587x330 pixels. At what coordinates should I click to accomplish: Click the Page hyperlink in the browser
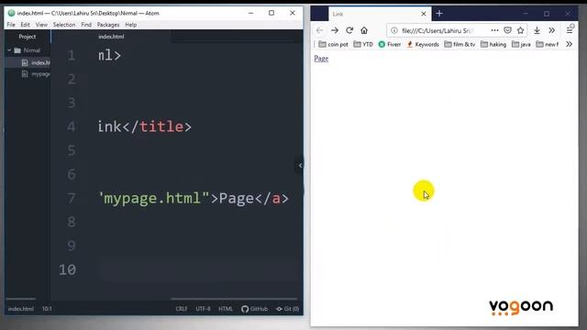(321, 59)
